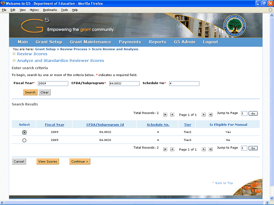Expand Analyze and Standardize Reviewer Scores section
Image resolution: width=274 pixels, height=205 pixels.
(14, 61)
